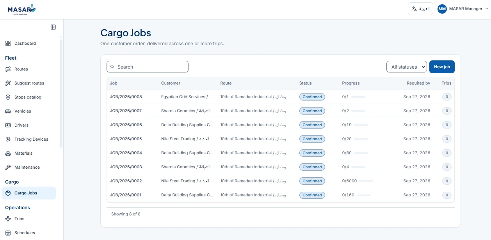491x240 pixels.
Task: Open job JOB/2026/0003
Action: pos(126,167)
